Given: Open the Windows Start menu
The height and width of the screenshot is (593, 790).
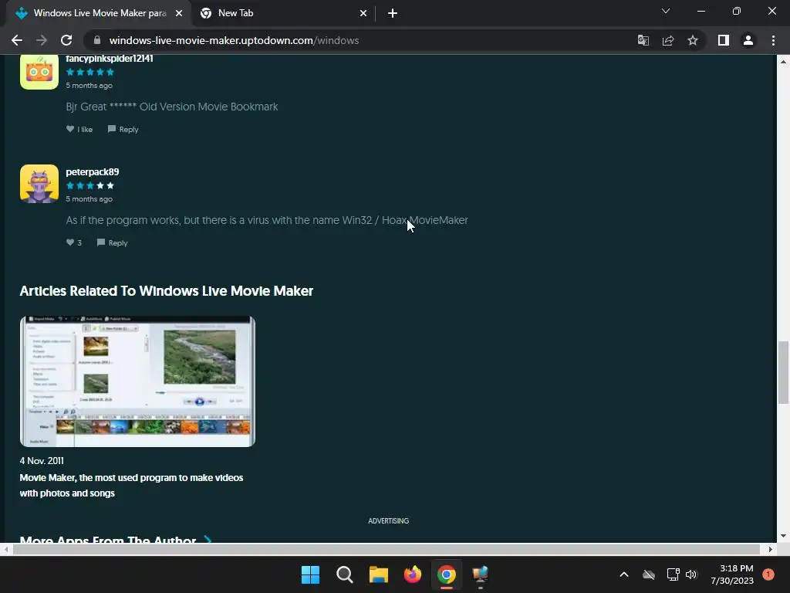Looking at the screenshot, I should click(x=310, y=574).
